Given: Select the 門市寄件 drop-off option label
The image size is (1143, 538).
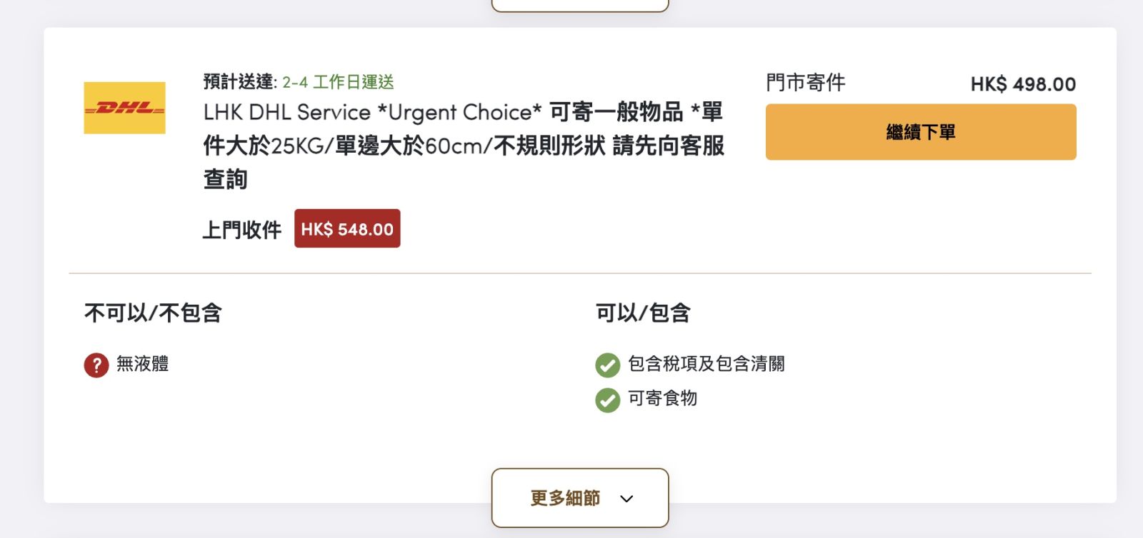Looking at the screenshot, I should click(805, 83).
